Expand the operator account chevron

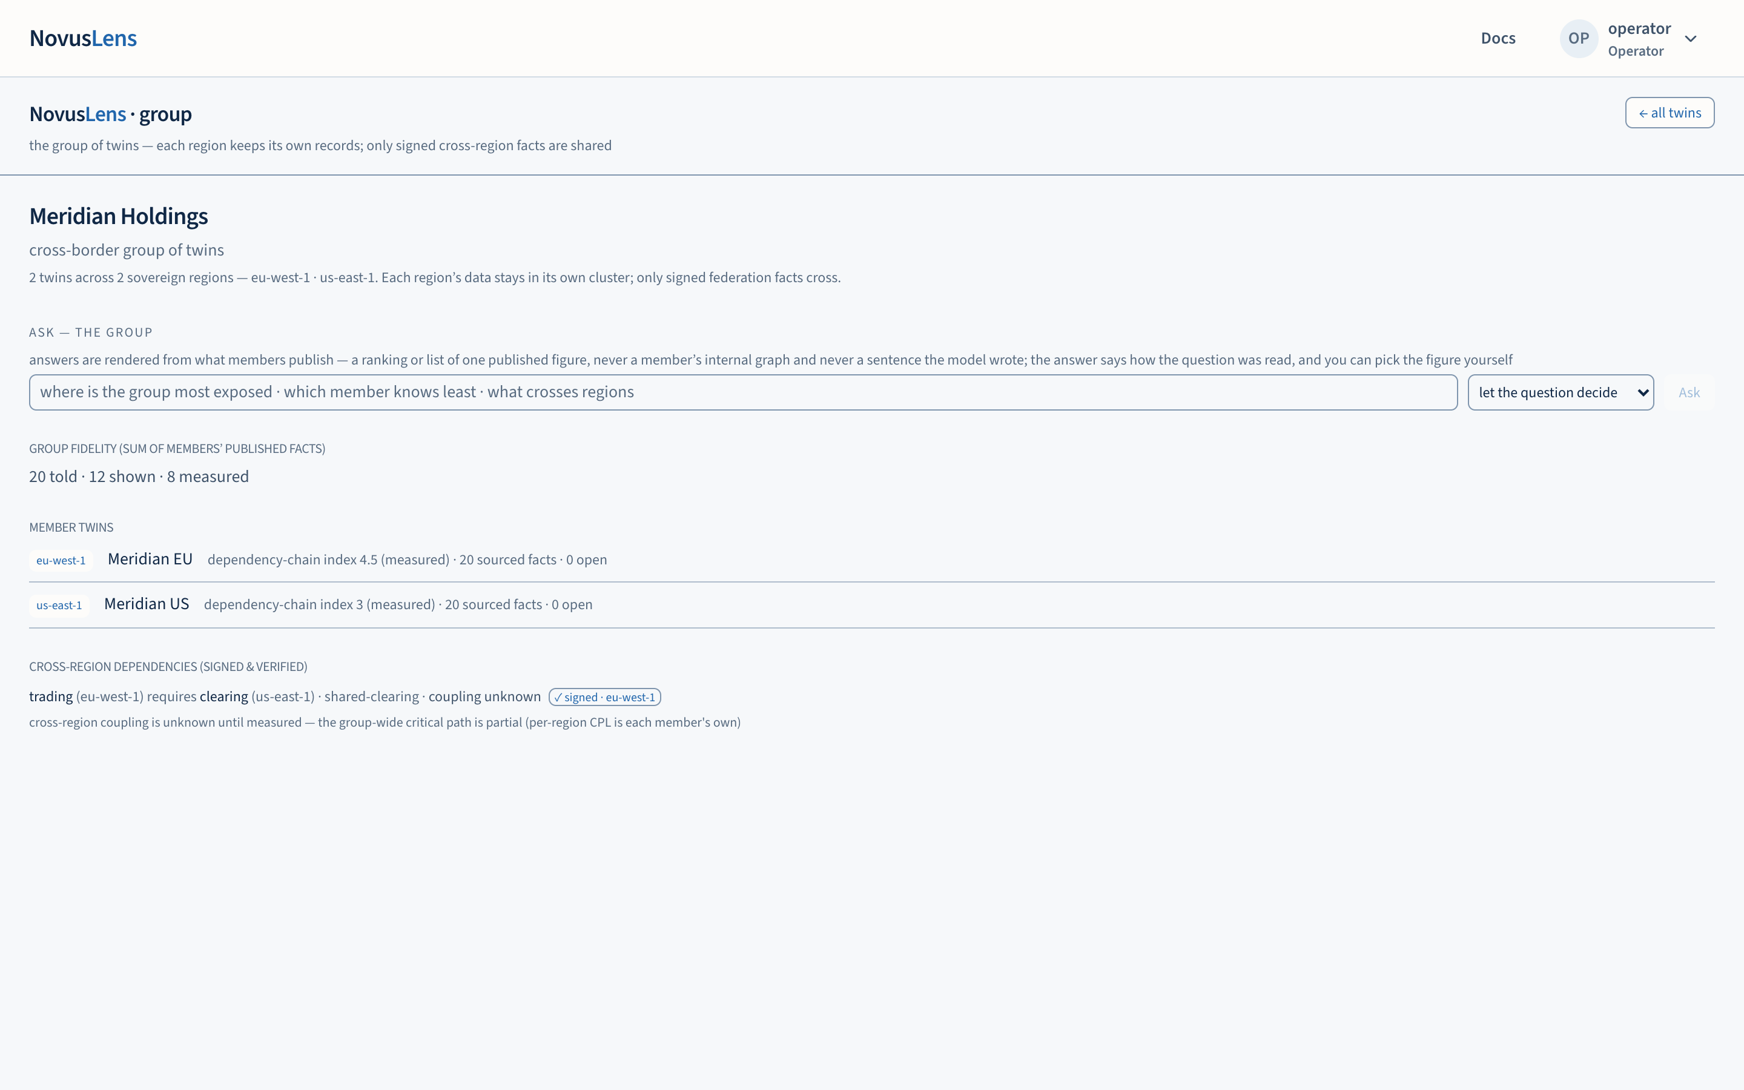tap(1691, 39)
